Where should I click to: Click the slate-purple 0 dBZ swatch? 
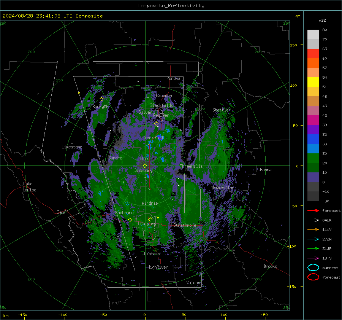(x=313, y=177)
